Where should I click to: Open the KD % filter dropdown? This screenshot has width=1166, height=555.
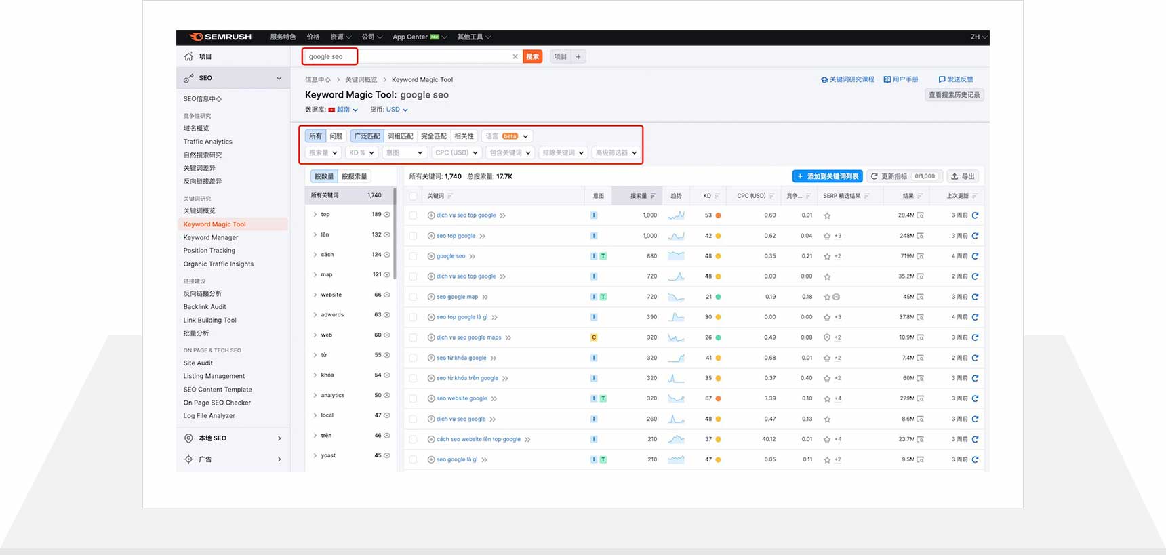point(361,152)
